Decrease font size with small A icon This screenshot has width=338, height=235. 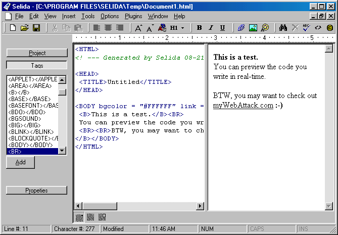click(150, 28)
